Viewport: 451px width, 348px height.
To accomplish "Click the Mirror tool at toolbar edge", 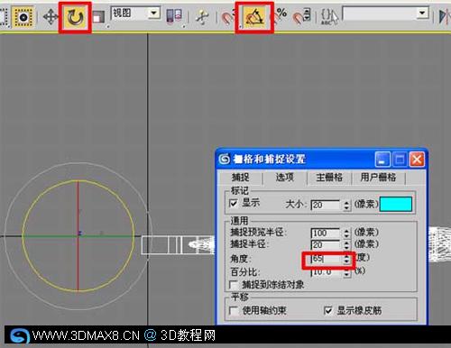I will pos(445,16).
